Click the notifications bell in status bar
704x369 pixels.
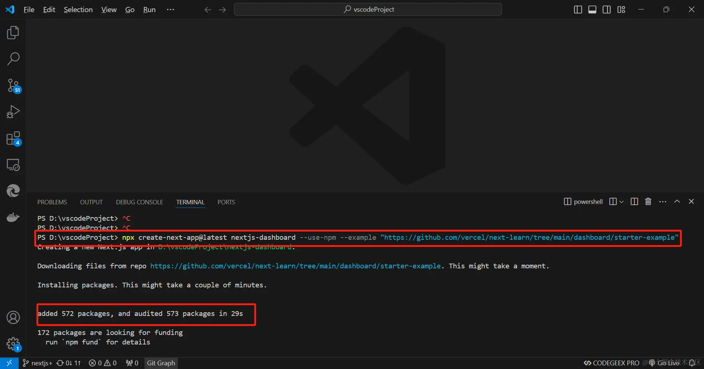click(692, 363)
